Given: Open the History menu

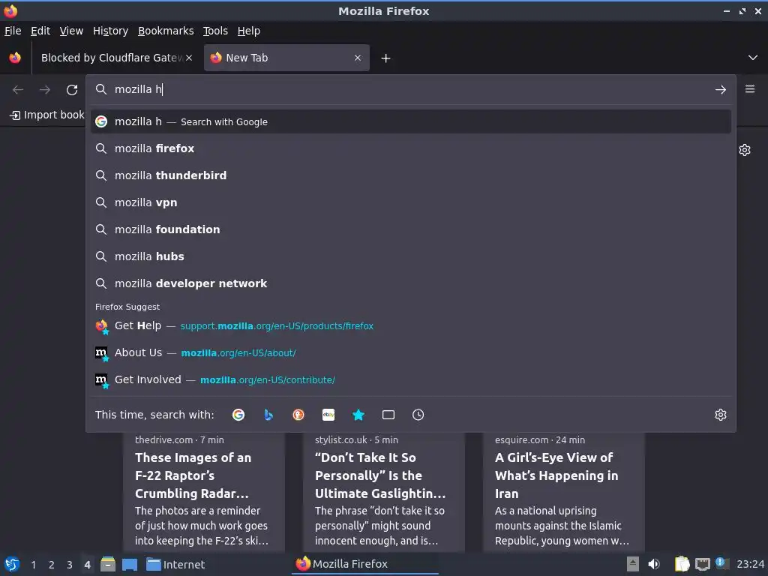Looking at the screenshot, I should [x=111, y=31].
